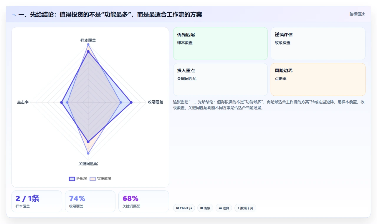
Task: Click the outer data point on 关键词匹配 axis
Action: pyautogui.click(x=88, y=153)
